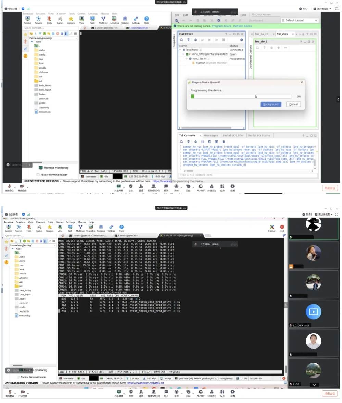
Task: Search the Tcl Console output
Action: tap(181, 142)
